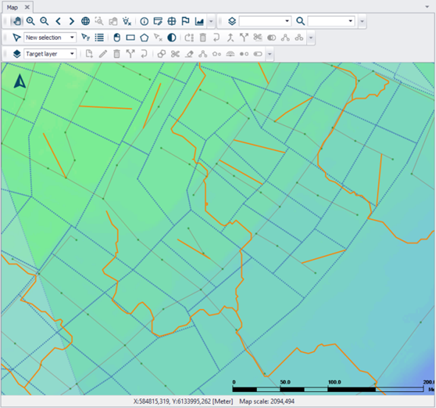Click the undo return arrow in editing toolbar
The width and height of the screenshot is (436, 408).
[144, 54]
